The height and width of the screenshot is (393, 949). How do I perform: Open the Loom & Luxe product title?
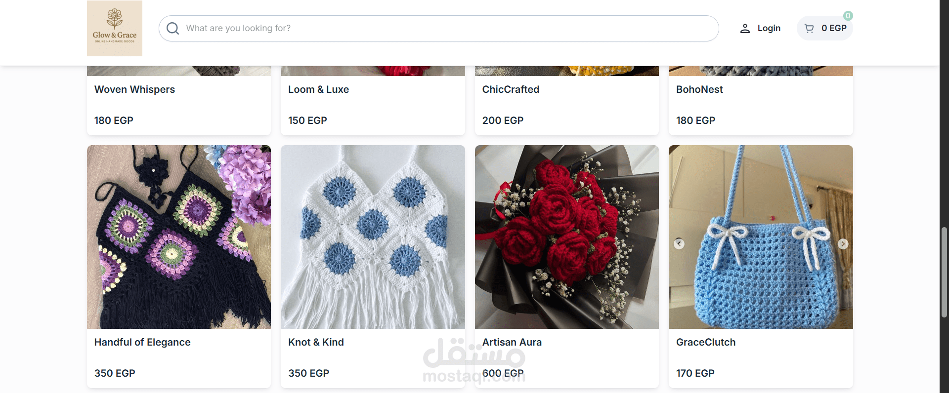(x=318, y=89)
